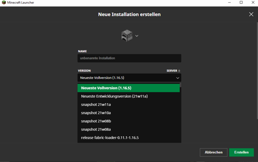
Task: Choose snapshot 21w10a
Action: [129, 113]
